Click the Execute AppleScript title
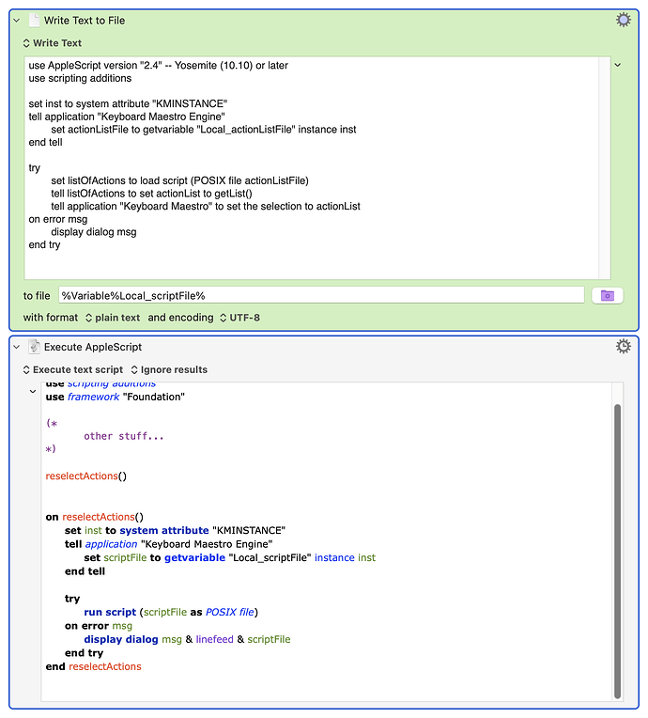The height and width of the screenshot is (718, 648). pyautogui.click(x=93, y=347)
